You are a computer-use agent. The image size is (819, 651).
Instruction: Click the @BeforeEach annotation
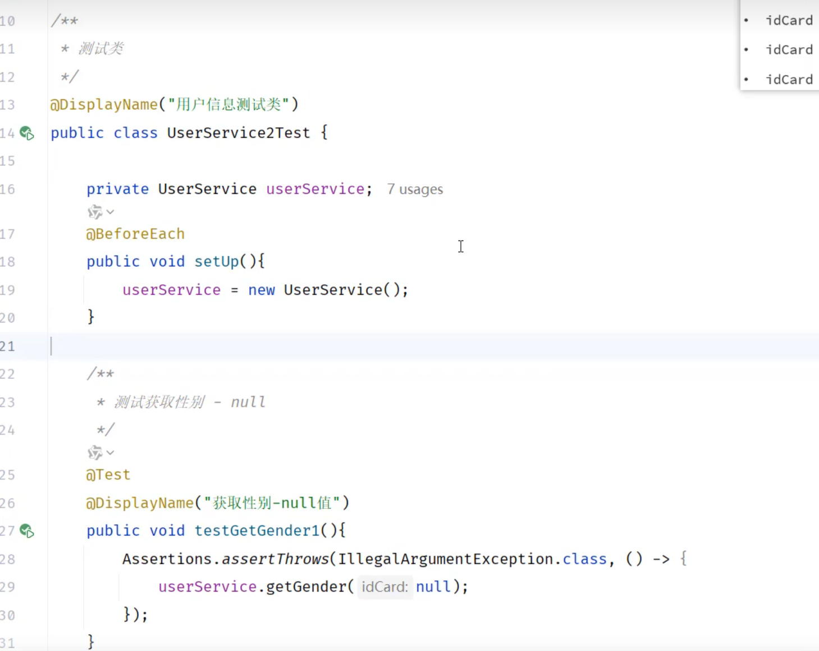tap(135, 234)
